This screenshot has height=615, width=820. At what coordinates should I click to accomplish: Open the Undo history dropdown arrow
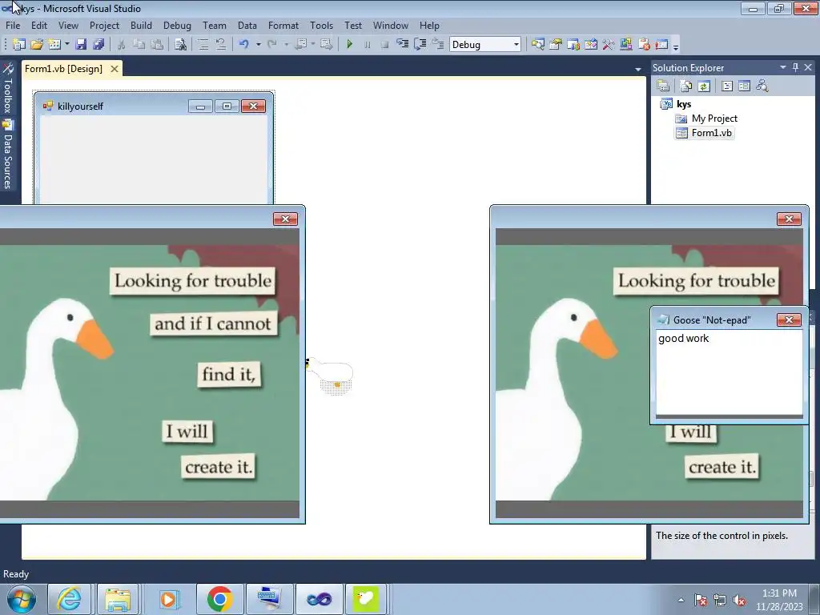[x=259, y=45]
